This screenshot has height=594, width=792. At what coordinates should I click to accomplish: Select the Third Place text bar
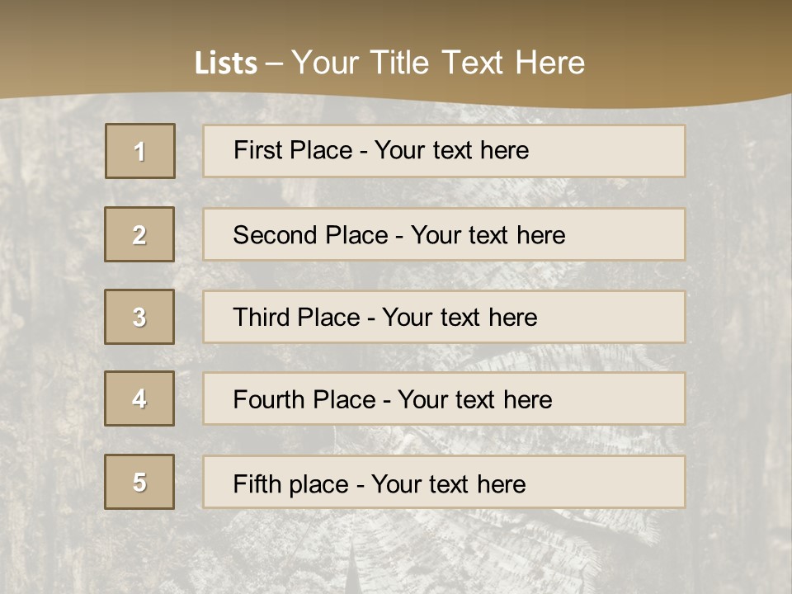(444, 317)
